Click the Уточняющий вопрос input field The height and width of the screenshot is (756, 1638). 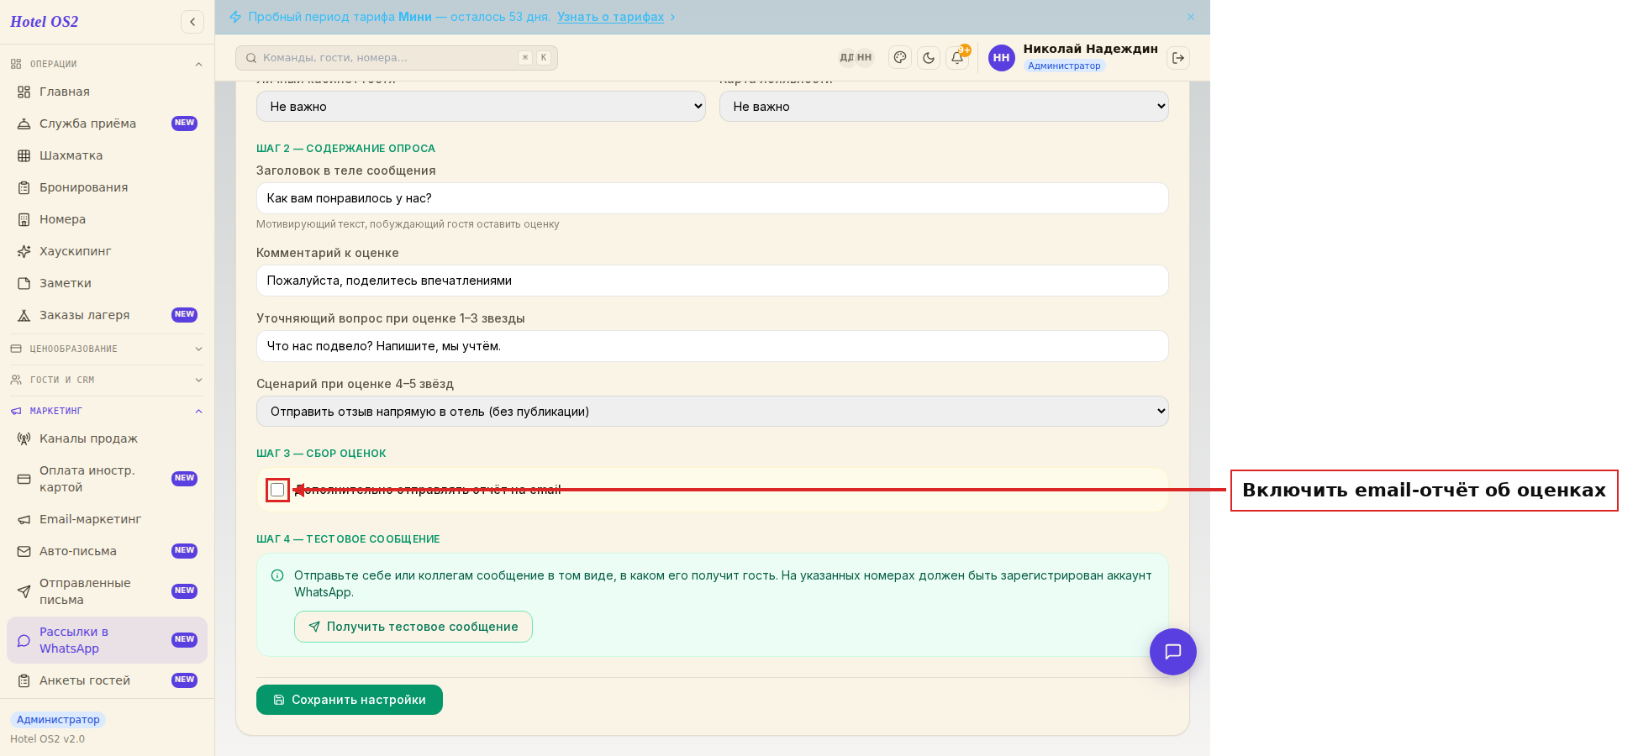tap(713, 346)
